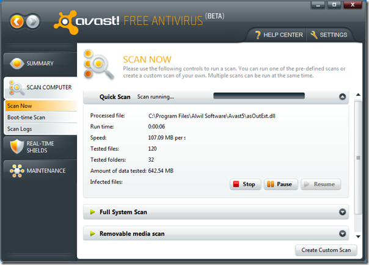369x265 pixels.
Task: Expand the Full System Scan details
Action: pyautogui.click(x=342, y=212)
